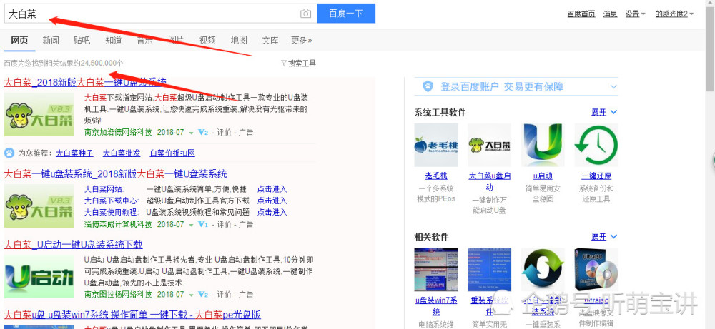This screenshot has width=715, height=329.
Task: Switch to the 贴吧 tab
Action: [82, 40]
